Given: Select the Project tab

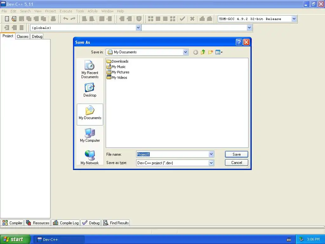Looking at the screenshot, I should (8, 36).
